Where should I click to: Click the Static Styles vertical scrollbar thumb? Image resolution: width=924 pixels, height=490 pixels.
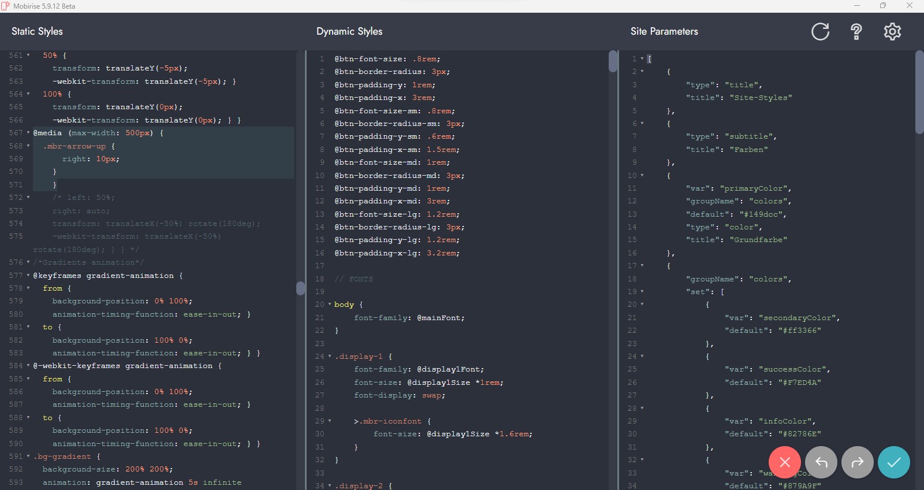(x=300, y=288)
